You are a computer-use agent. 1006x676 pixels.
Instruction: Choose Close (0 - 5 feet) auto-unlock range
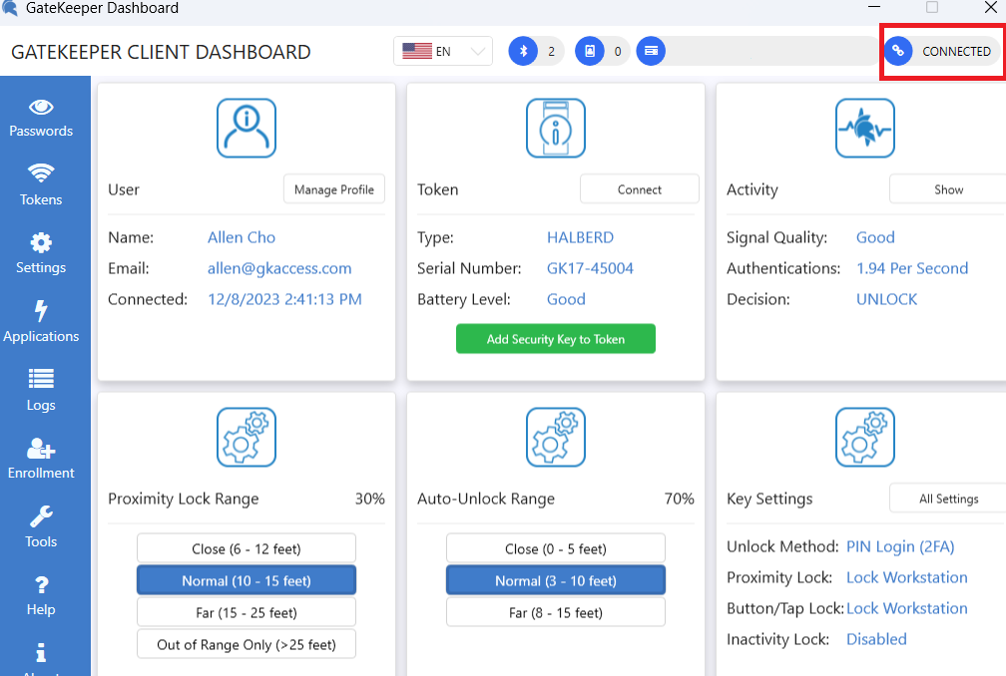(555, 547)
